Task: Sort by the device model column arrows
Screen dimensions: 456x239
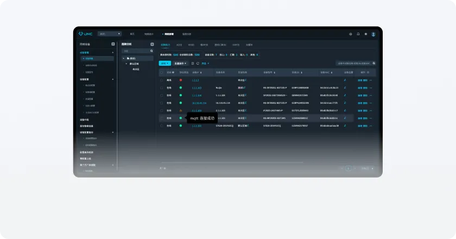Action: pos(274,72)
